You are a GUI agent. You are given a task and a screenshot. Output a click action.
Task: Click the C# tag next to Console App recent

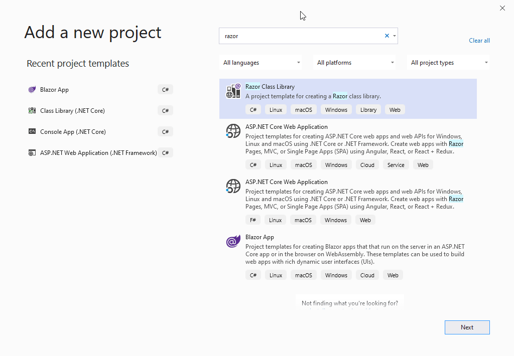coord(165,132)
